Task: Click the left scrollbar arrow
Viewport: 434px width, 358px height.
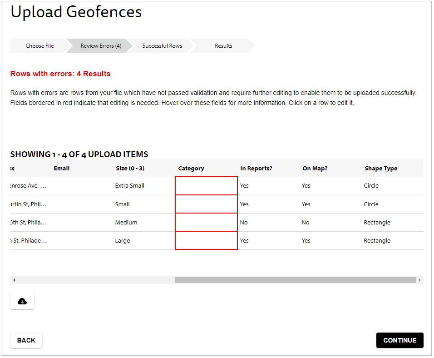Action: tap(14, 280)
